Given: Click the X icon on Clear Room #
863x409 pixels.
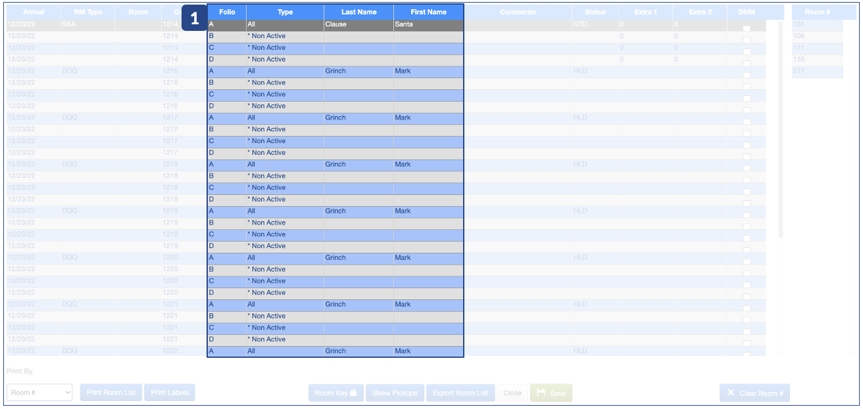Looking at the screenshot, I should 730,393.
